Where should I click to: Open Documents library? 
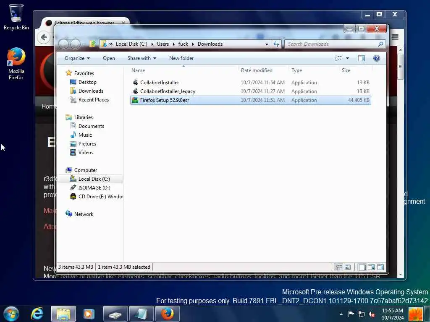[x=91, y=126]
